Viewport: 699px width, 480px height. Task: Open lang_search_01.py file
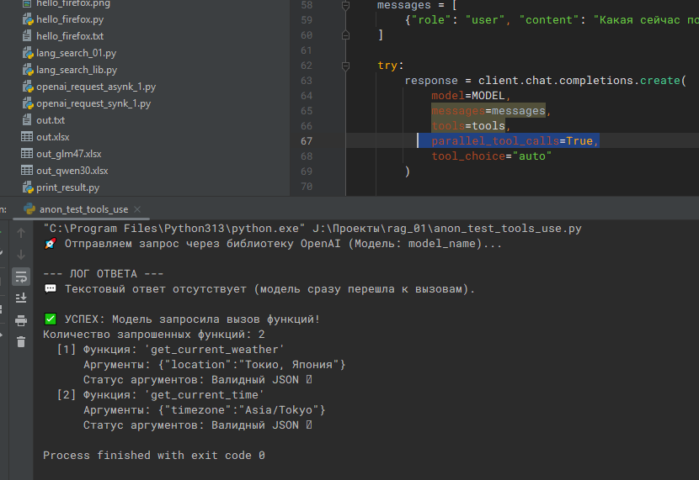[x=77, y=53]
